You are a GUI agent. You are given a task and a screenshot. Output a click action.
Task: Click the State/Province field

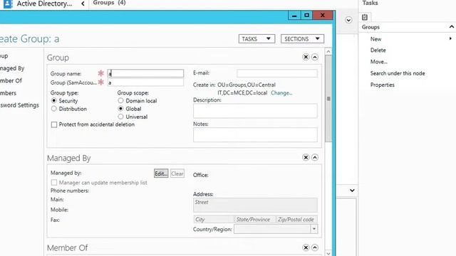point(255,220)
